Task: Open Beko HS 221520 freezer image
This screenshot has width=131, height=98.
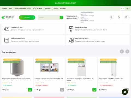Action: pos(82,68)
